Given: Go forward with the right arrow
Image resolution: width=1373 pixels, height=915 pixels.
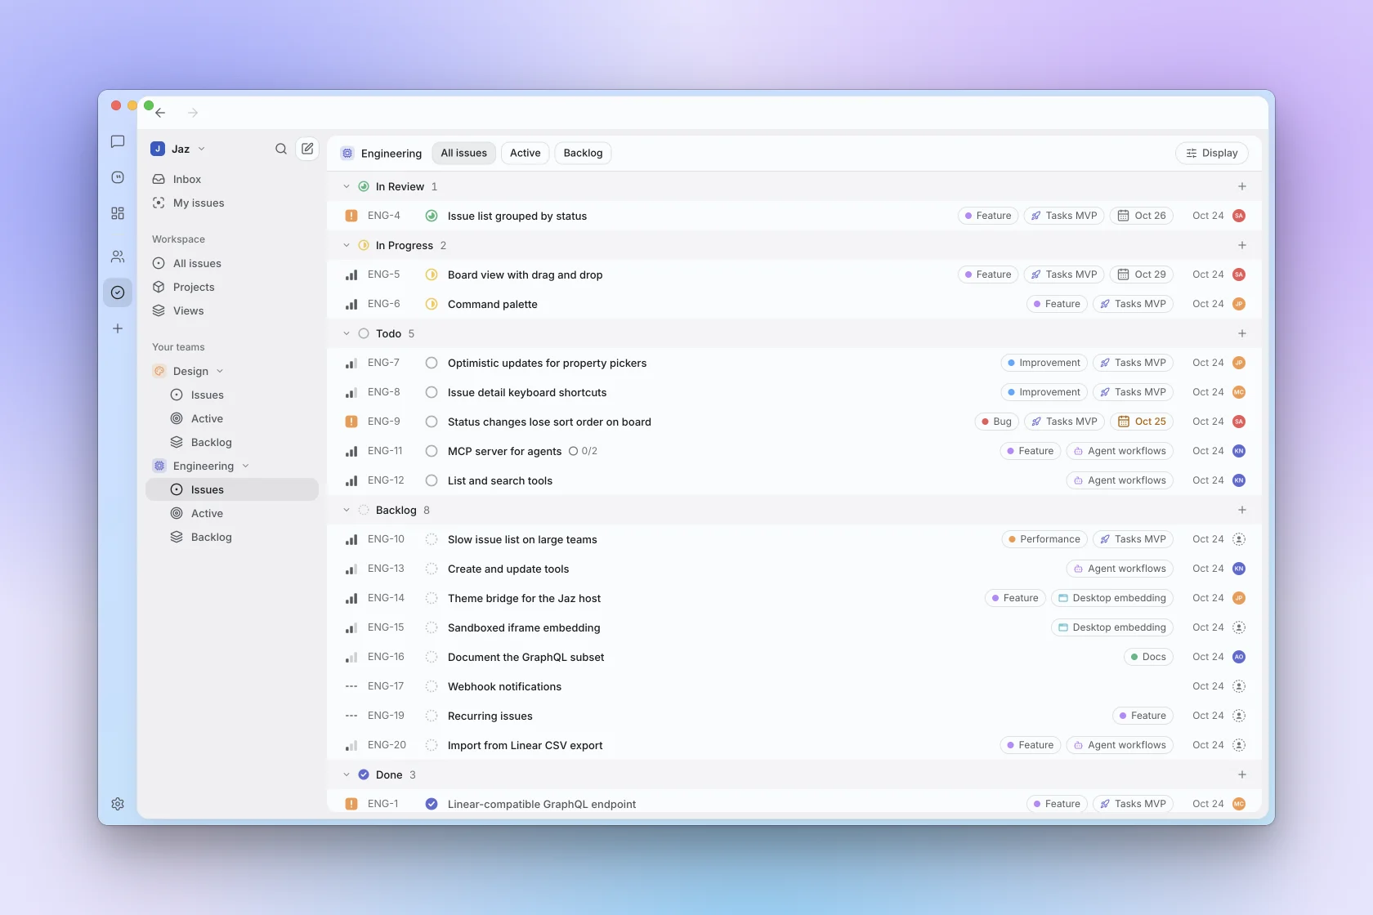Looking at the screenshot, I should (193, 113).
